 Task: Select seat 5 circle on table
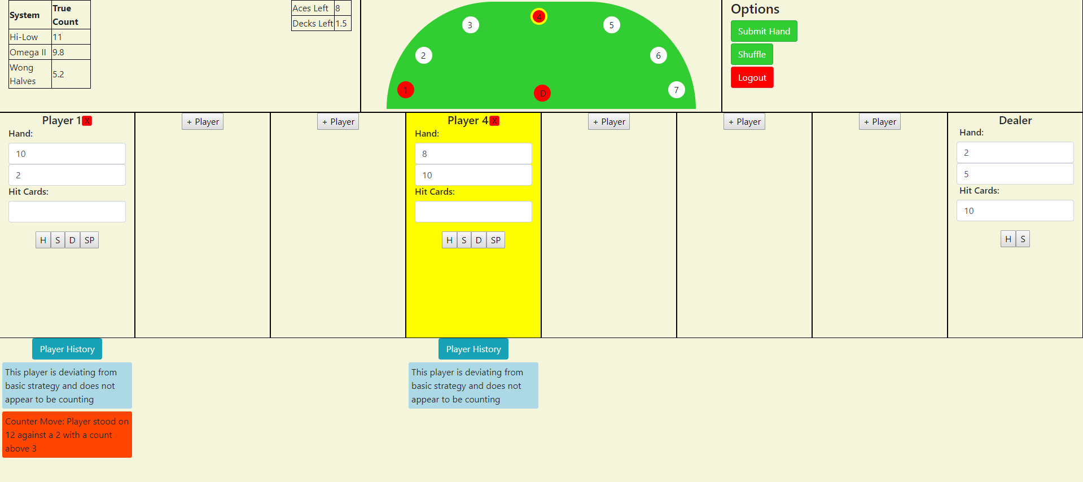pyautogui.click(x=611, y=25)
